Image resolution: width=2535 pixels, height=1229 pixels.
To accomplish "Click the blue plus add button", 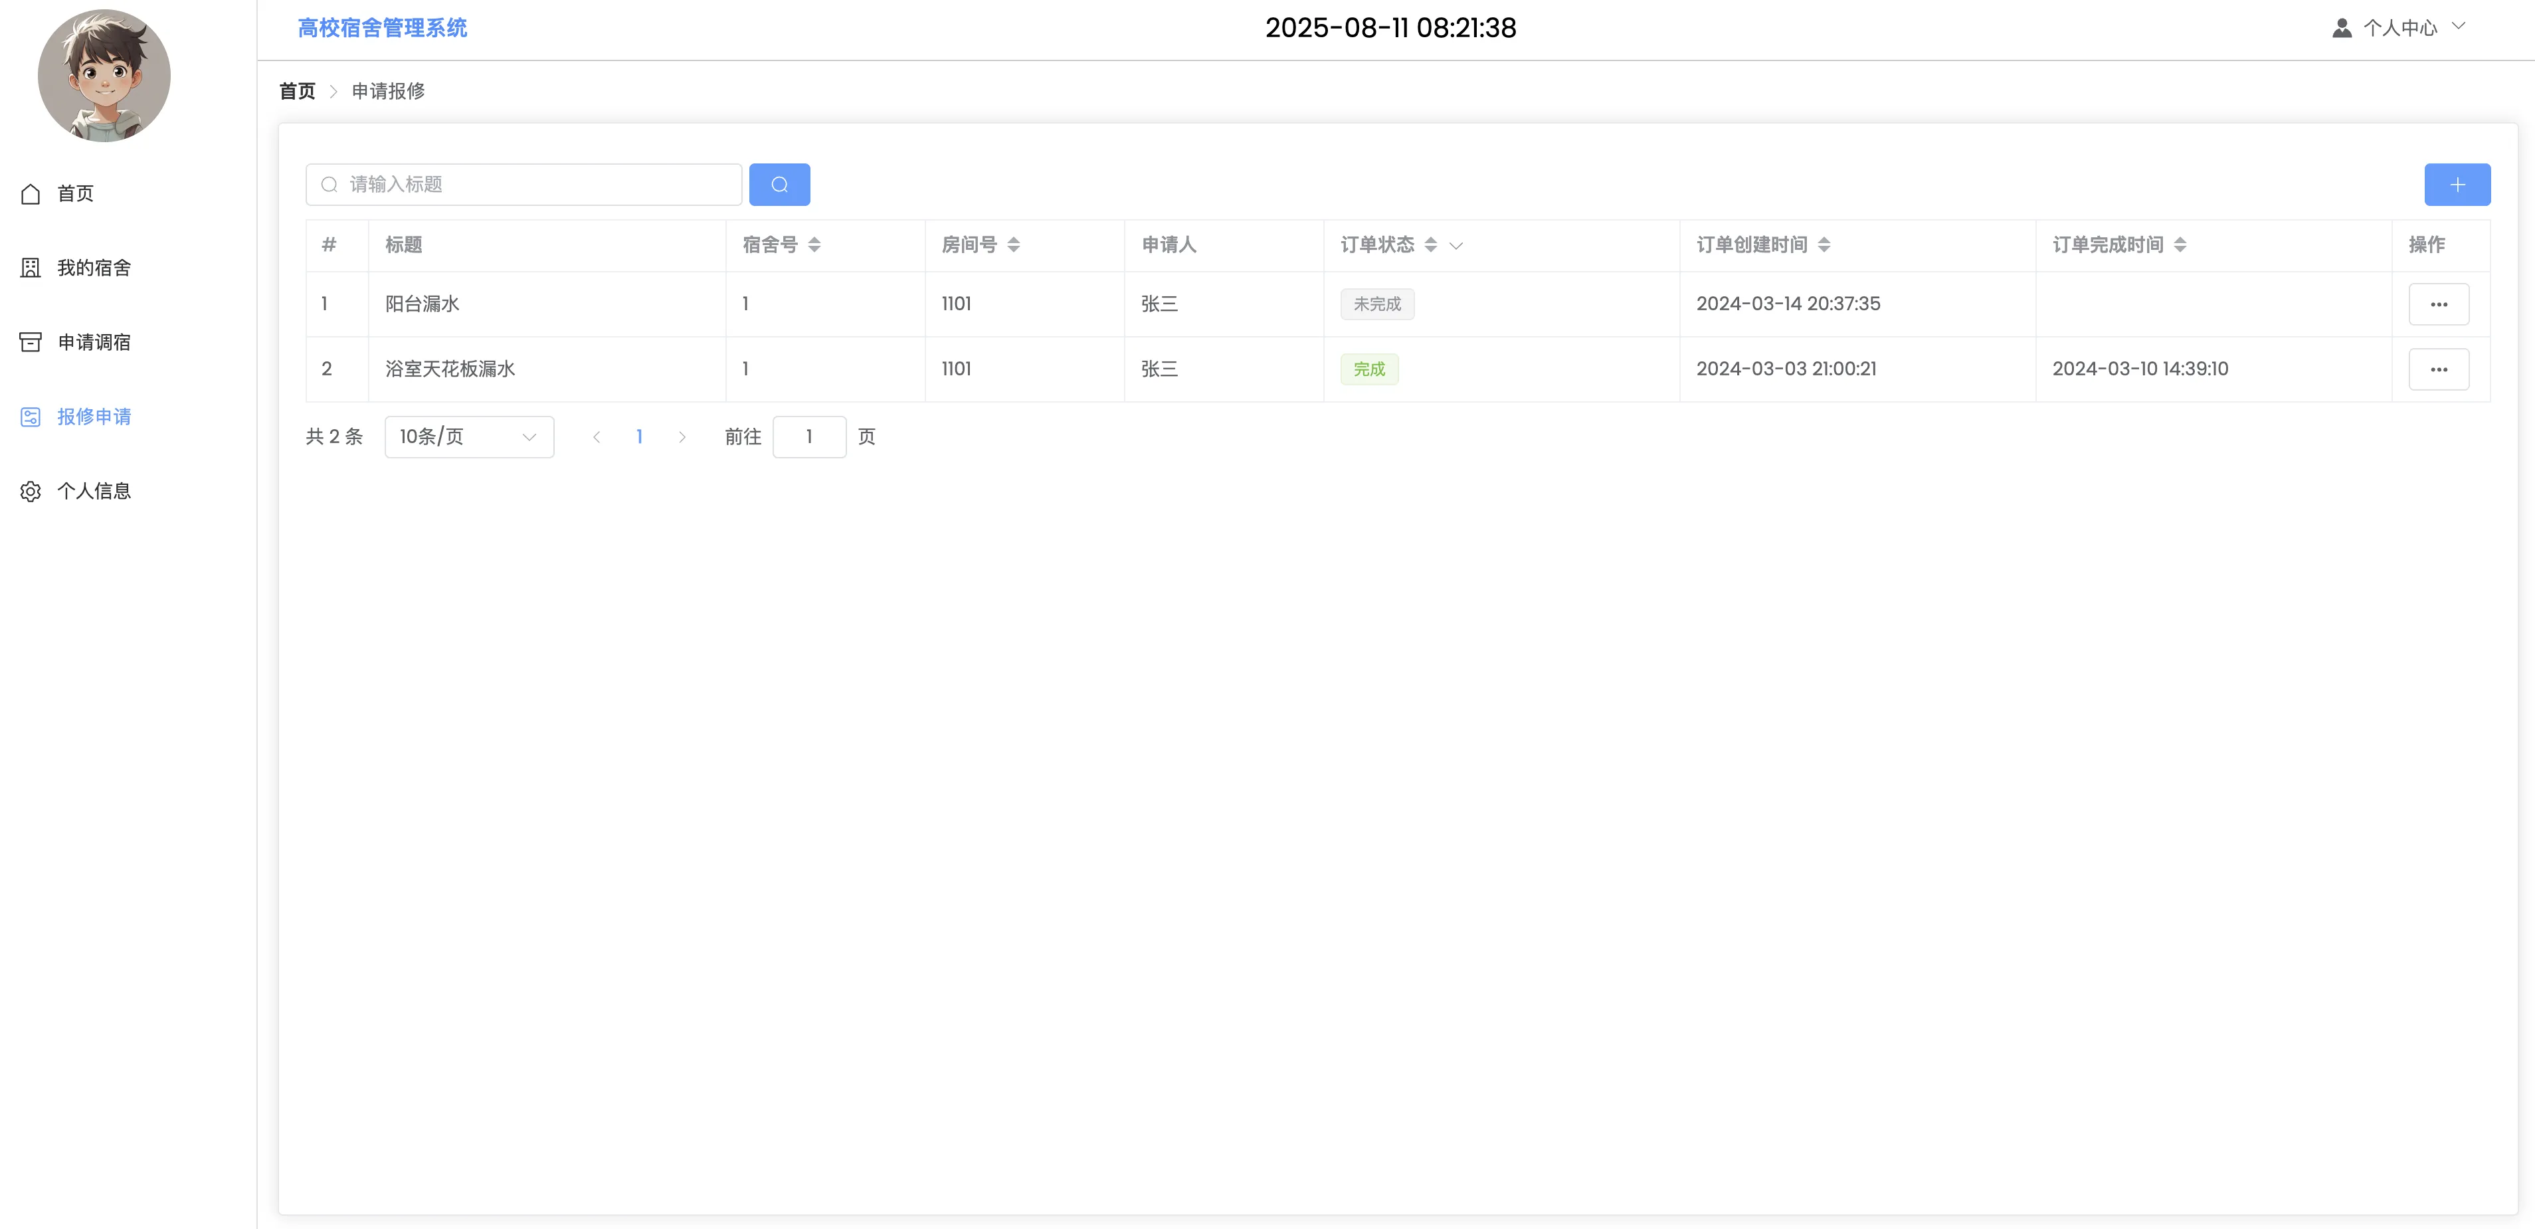I will coord(2456,184).
